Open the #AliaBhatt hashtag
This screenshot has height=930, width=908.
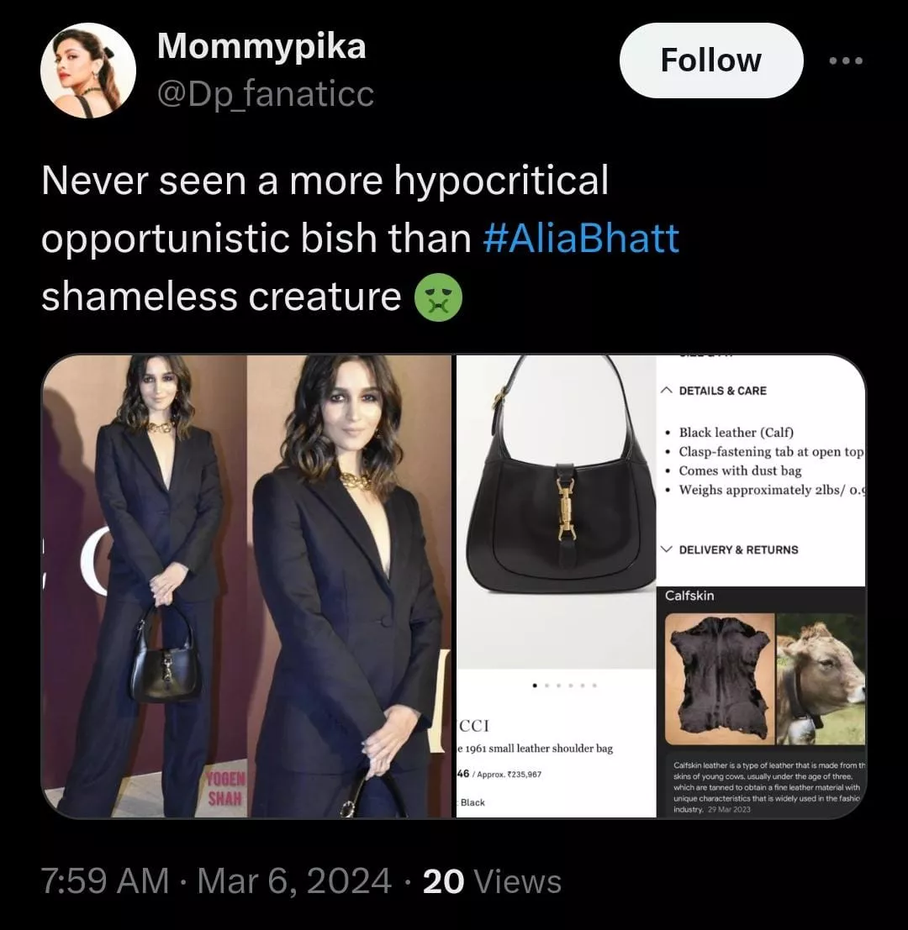point(581,239)
